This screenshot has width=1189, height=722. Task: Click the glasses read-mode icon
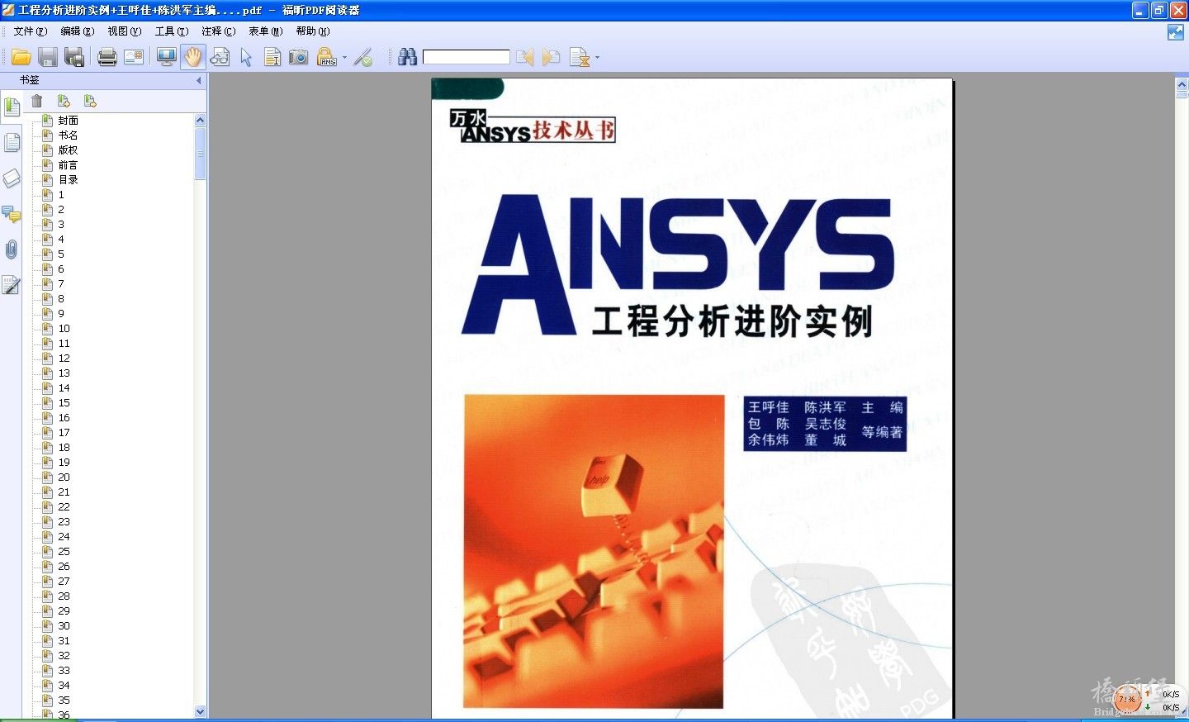[220, 57]
